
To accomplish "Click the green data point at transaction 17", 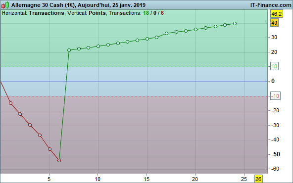I will [x=166, y=34].
